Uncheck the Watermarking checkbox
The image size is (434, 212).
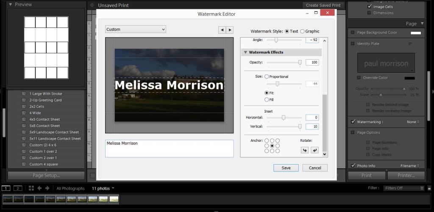(353, 122)
